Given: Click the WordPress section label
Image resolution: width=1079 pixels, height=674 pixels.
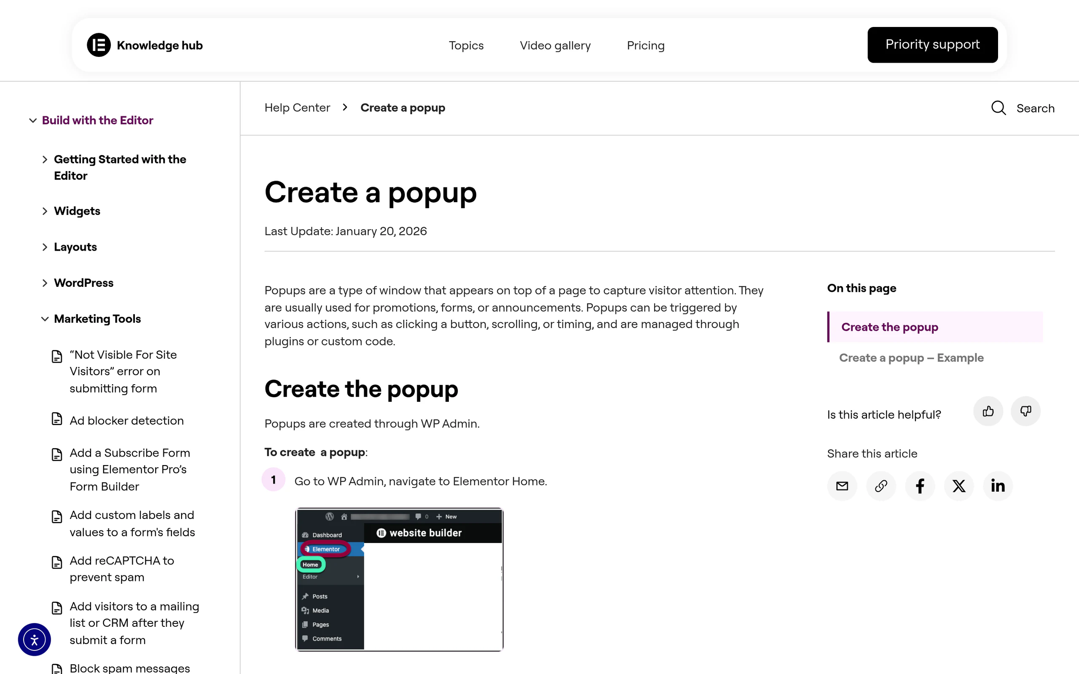Looking at the screenshot, I should pos(84,283).
